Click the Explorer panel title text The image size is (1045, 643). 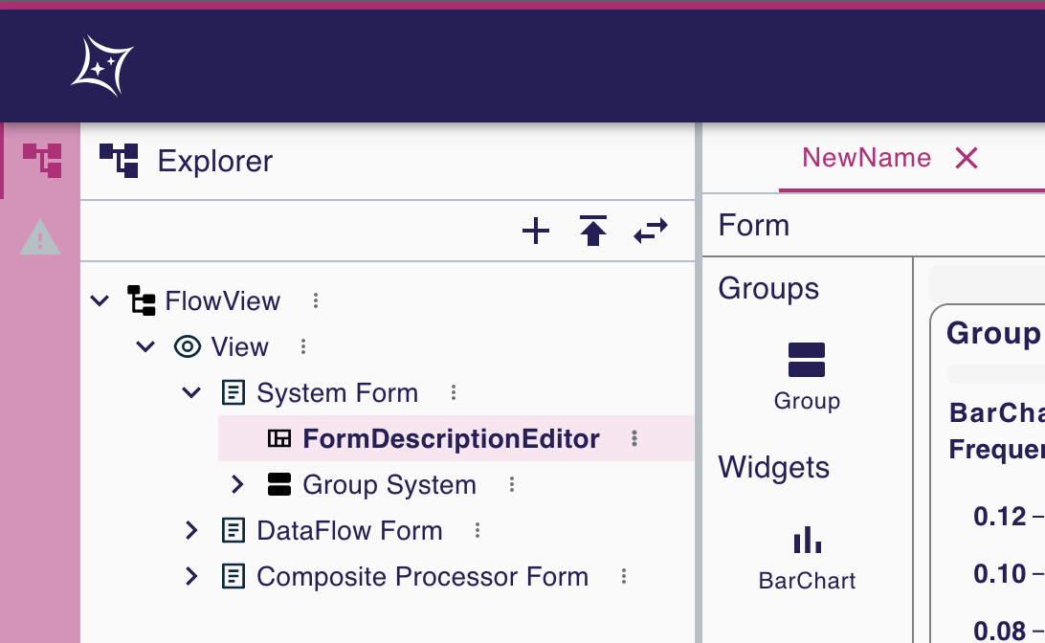click(x=214, y=160)
